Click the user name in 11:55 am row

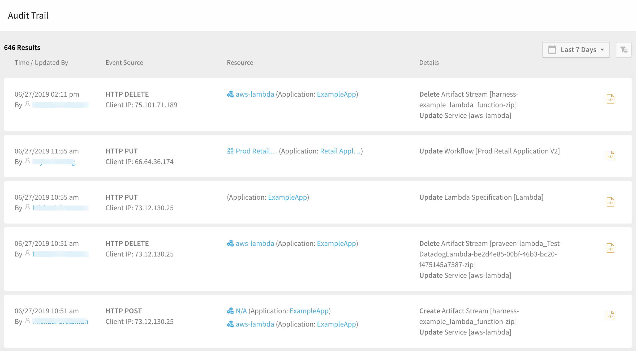click(54, 162)
